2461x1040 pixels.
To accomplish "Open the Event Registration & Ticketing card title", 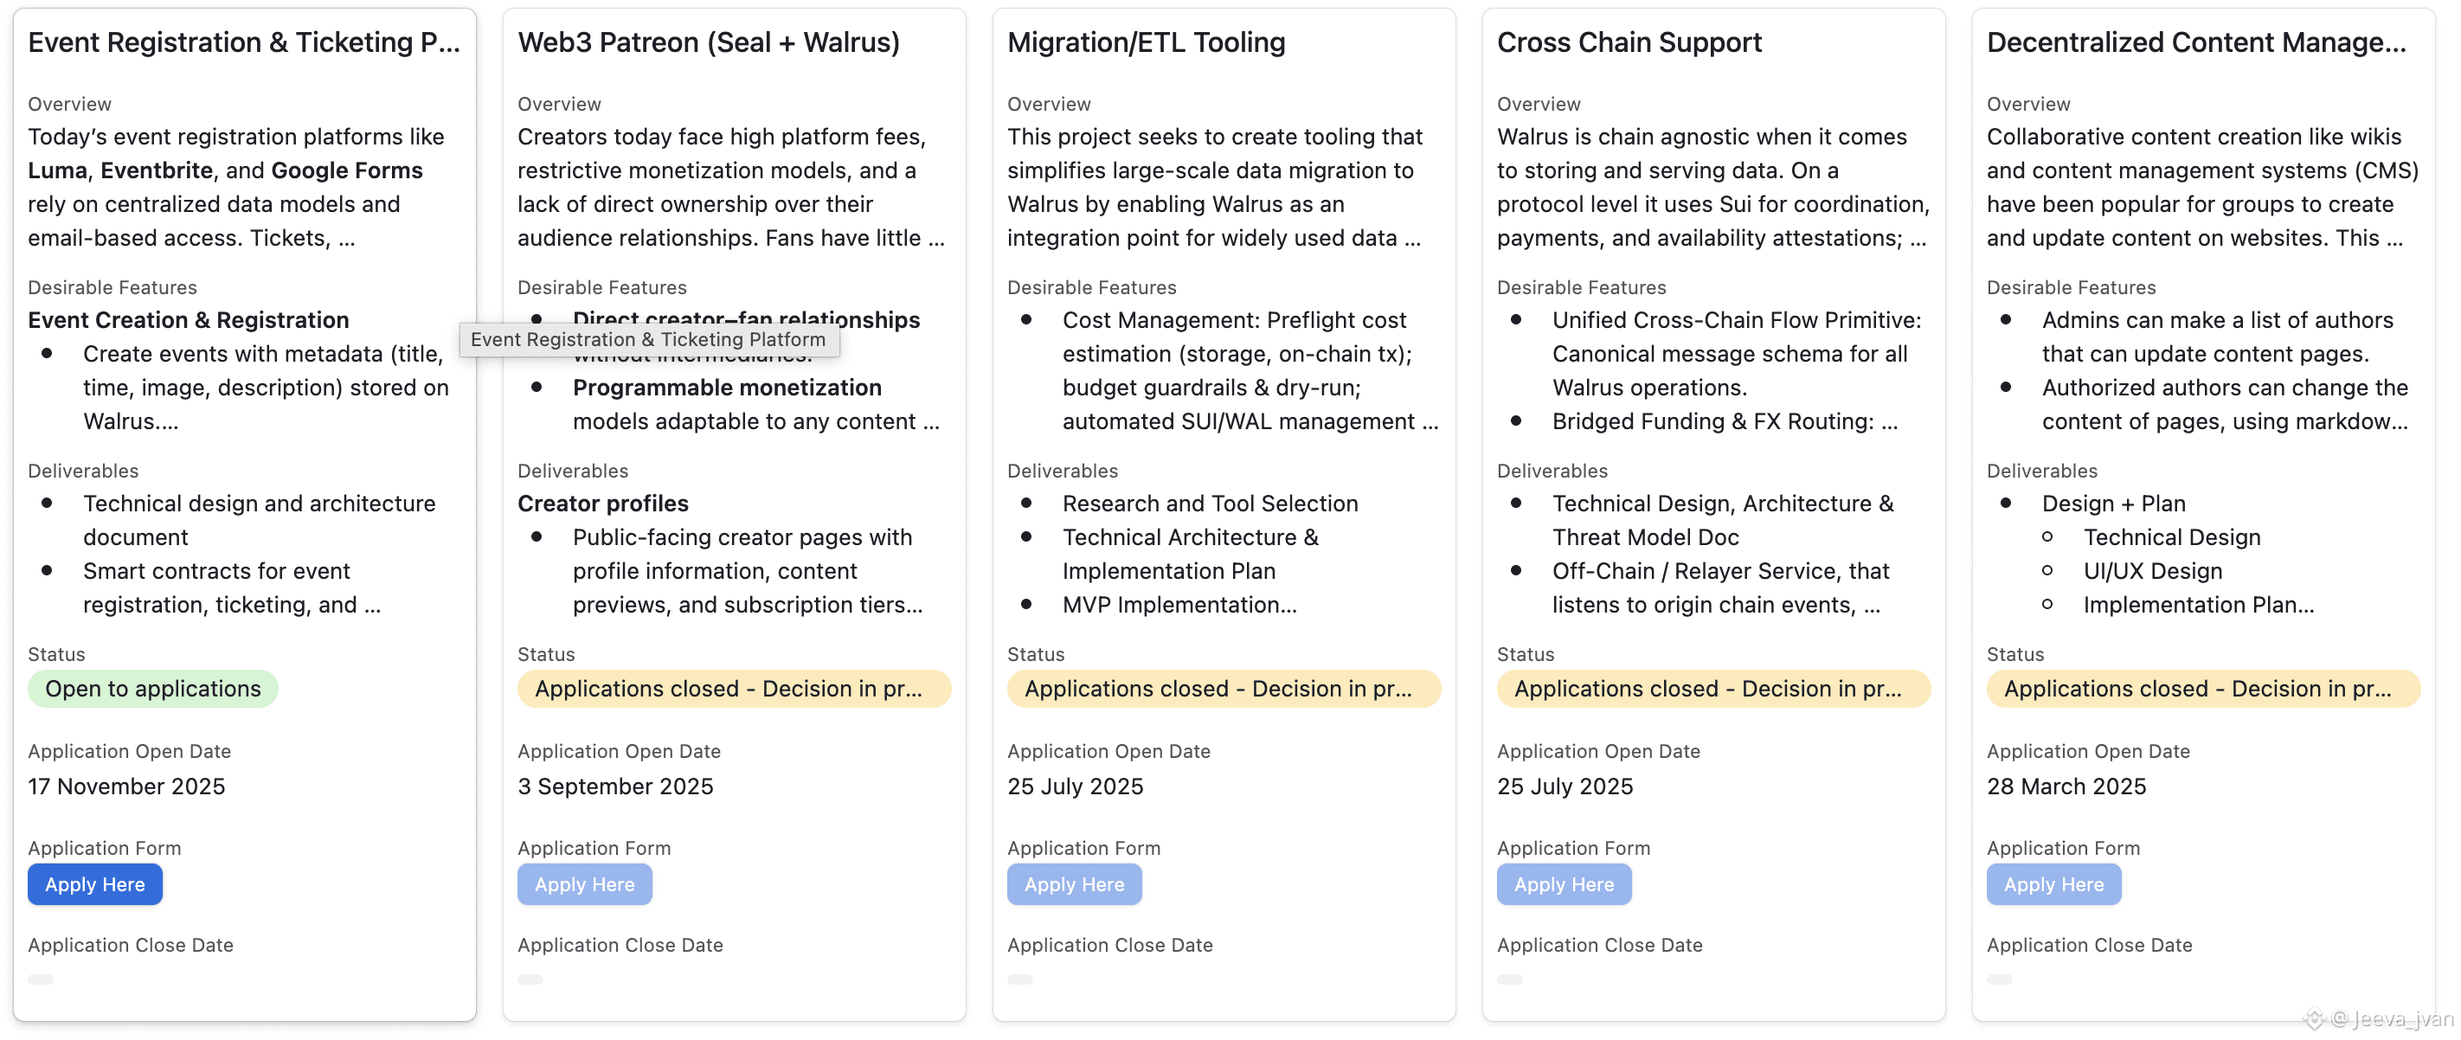I will click(244, 43).
